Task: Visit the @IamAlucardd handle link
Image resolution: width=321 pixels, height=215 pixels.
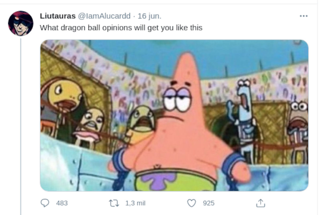Action: coord(104,16)
